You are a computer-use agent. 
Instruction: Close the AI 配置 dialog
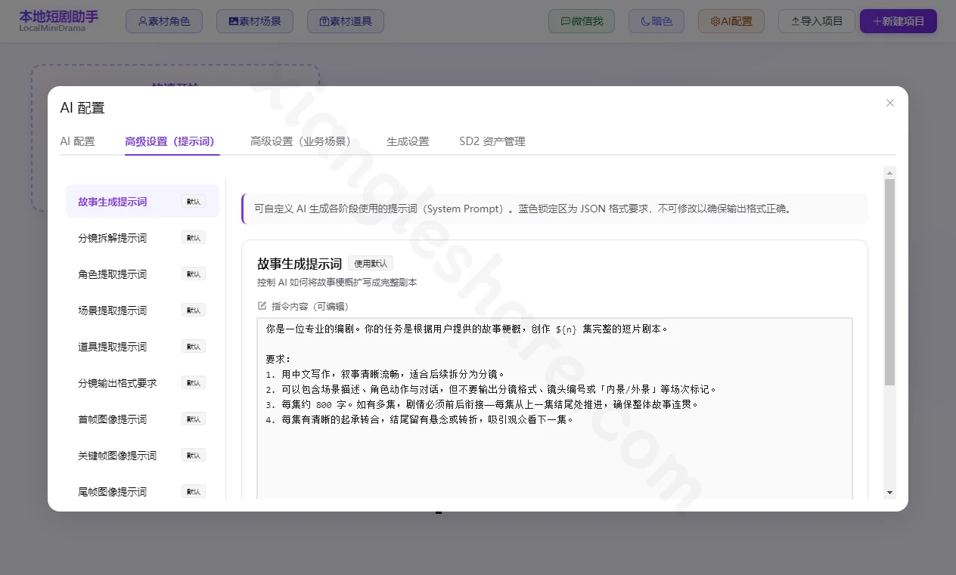click(890, 103)
